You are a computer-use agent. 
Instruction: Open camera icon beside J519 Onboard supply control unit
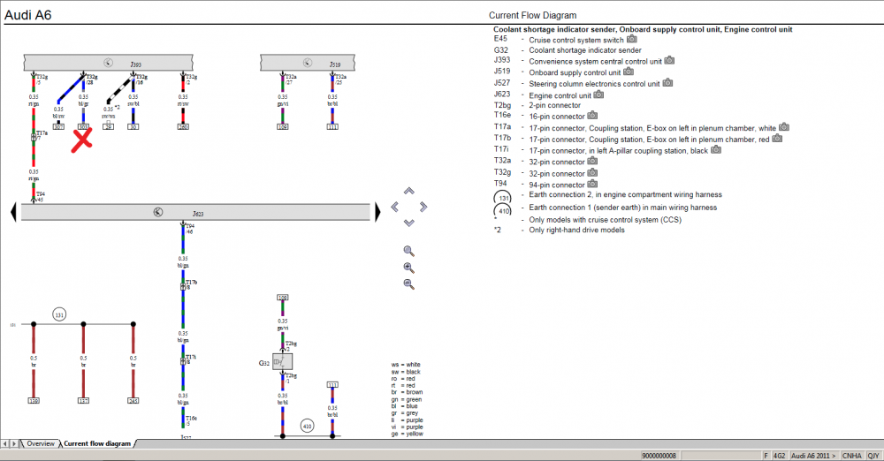(629, 72)
